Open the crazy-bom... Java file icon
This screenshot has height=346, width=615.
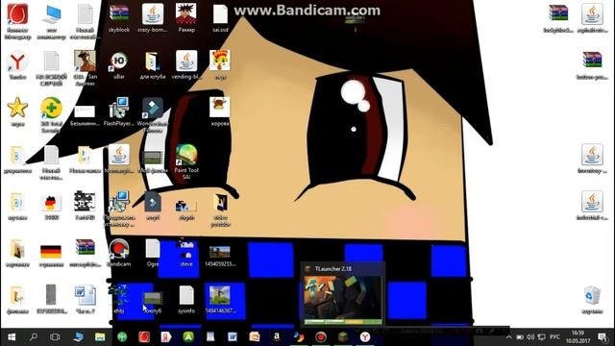pyautogui.click(x=153, y=17)
